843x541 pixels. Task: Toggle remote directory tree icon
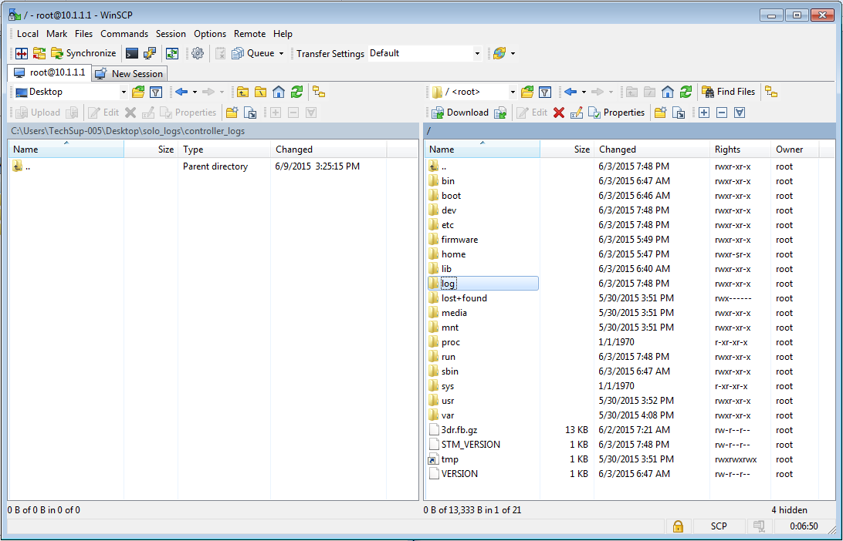coord(771,92)
